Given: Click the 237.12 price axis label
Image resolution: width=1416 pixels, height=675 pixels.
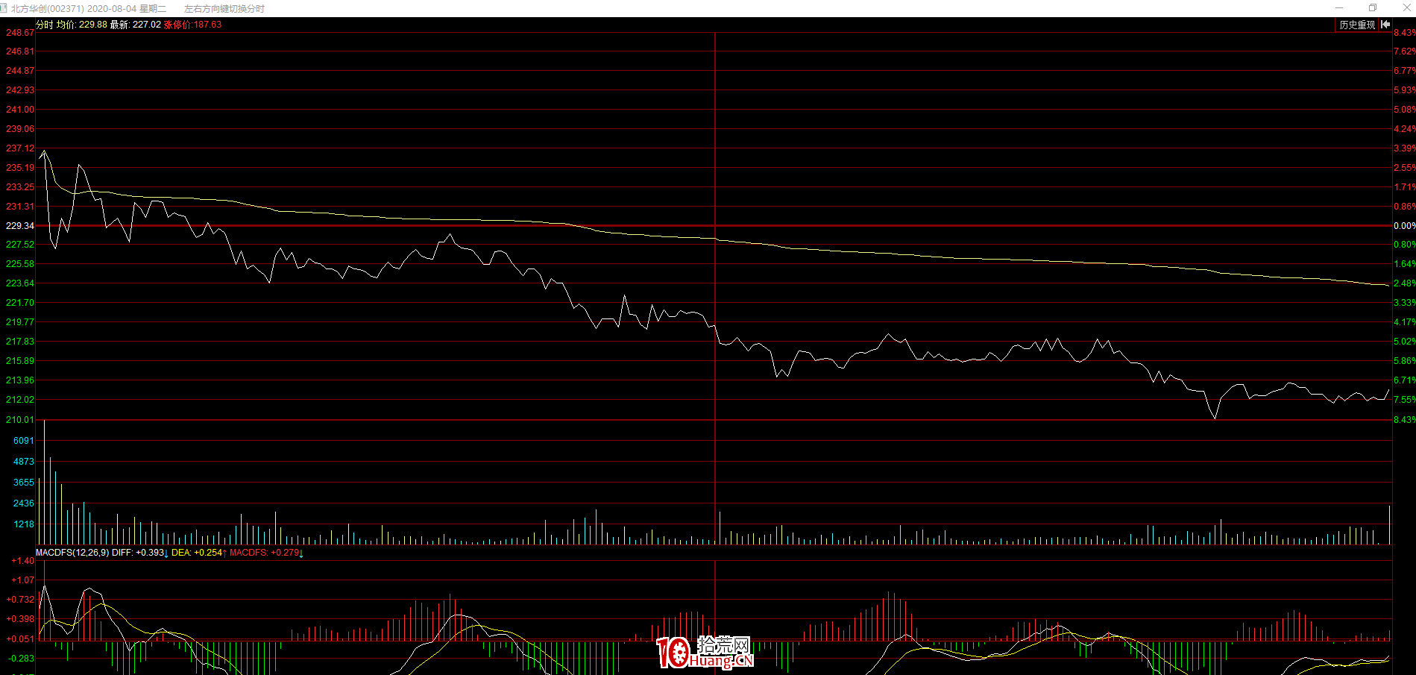Looking at the screenshot, I should 20,148.
